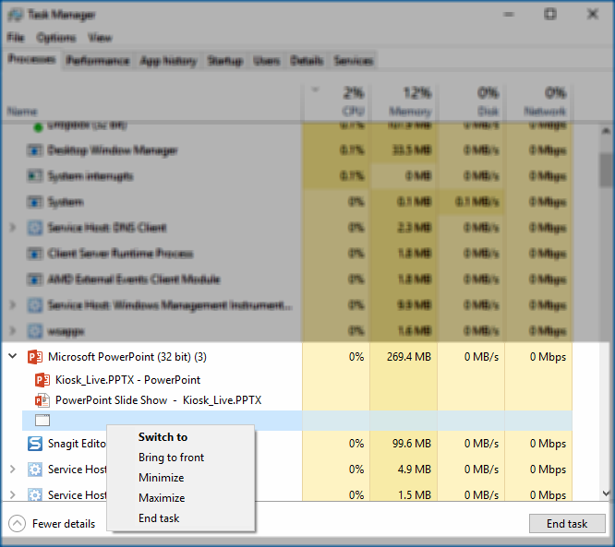Click the wsappx gear icon
615x547 pixels.
point(35,331)
